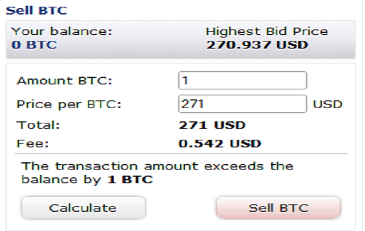This screenshot has width=365, height=231.
Task: Click the gray balance summary bar
Action: tap(181, 40)
